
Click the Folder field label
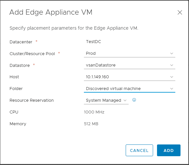pos(16,89)
